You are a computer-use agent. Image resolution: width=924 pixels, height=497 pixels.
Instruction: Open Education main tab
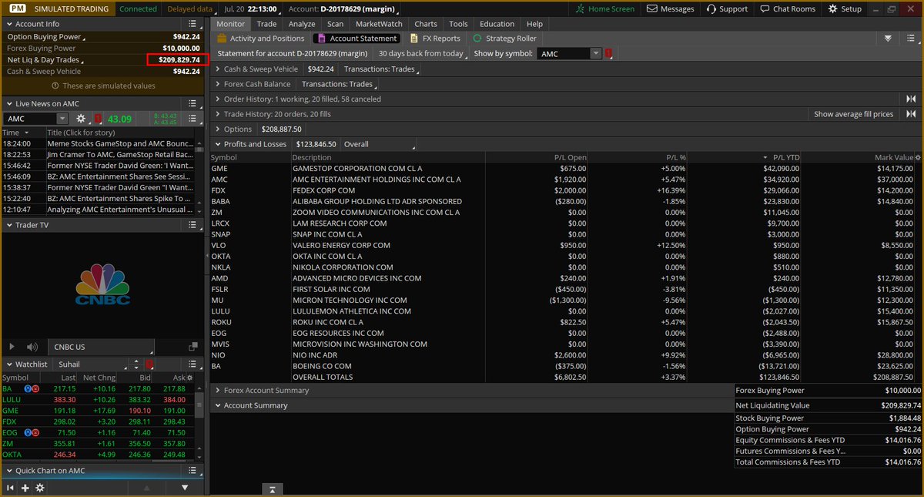coord(497,24)
